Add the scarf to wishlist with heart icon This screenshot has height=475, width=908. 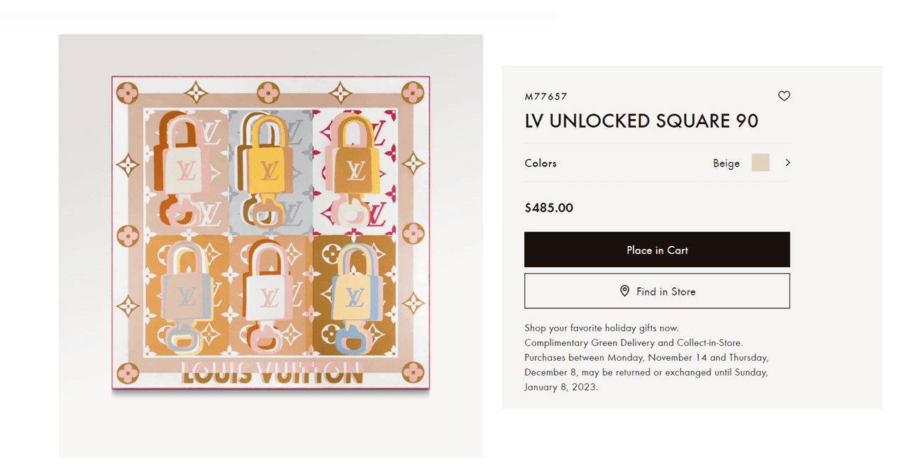point(784,96)
